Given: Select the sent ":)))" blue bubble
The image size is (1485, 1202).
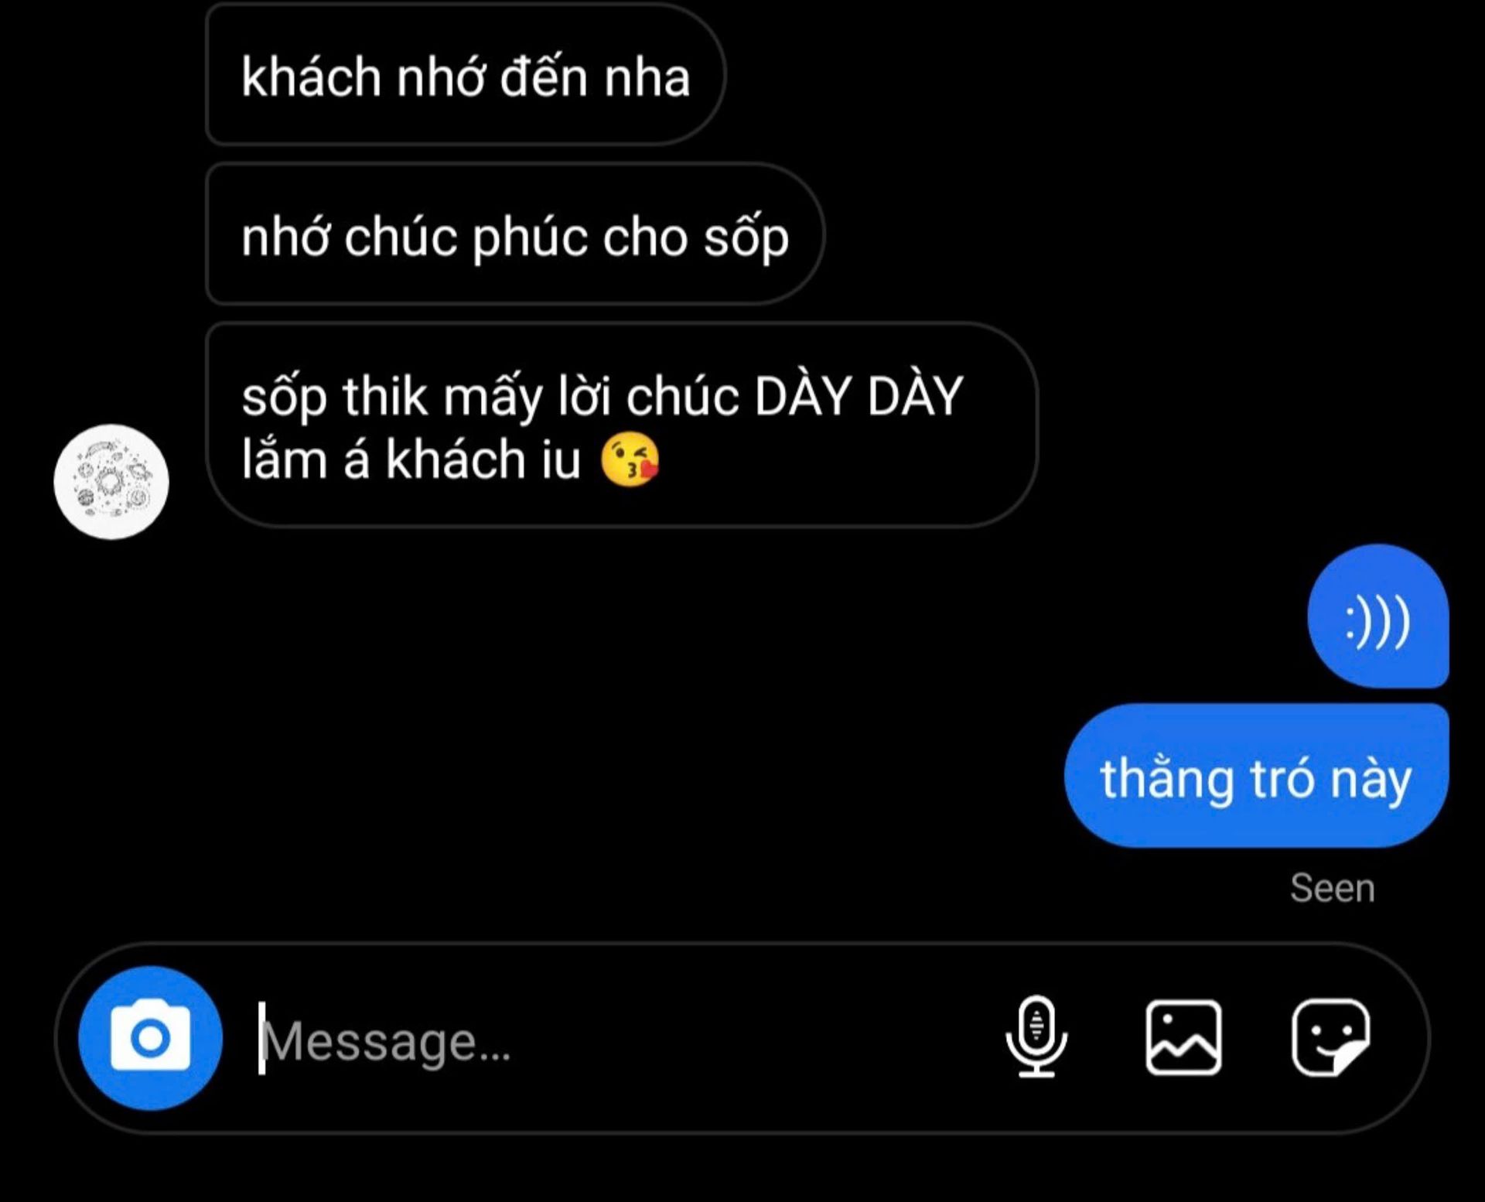Looking at the screenshot, I should tap(1377, 616).
